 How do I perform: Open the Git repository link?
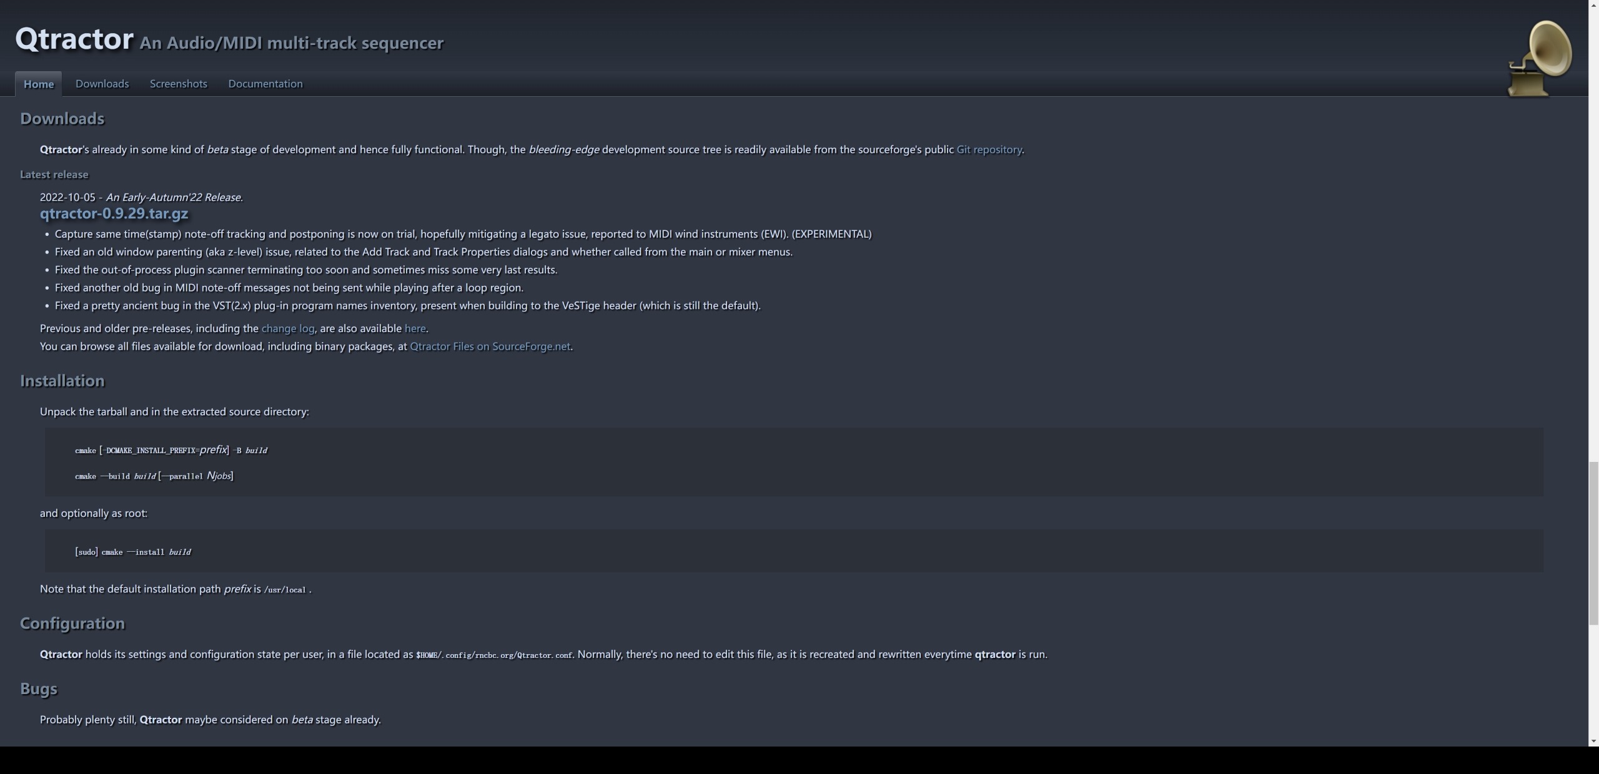(x=989, y=150)
